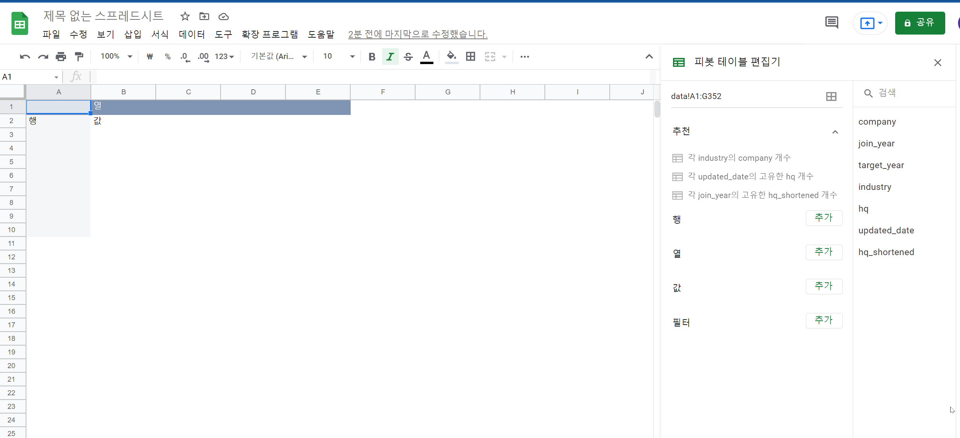Image resolution: width=960 pixels, height=438 pixels.
Task: Open the fill color picker
Action: pyautogui.click(x=451, y=57)
